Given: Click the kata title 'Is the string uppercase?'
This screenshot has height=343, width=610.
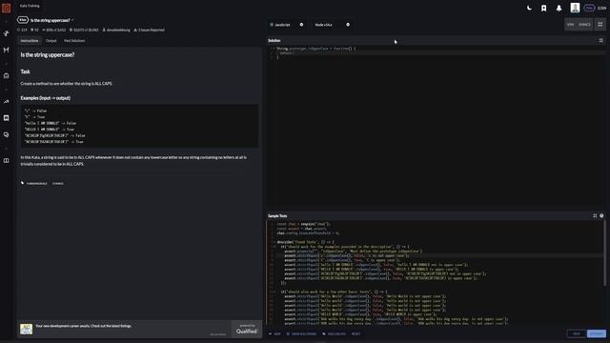Looking at the screenshot, I should (51, 20).
